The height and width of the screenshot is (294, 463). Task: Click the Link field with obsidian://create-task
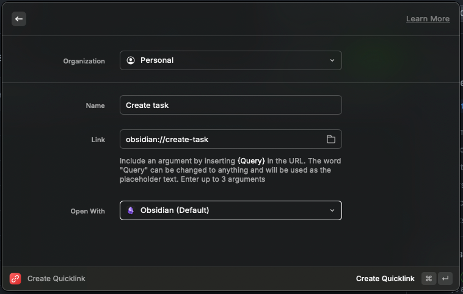(x=231, y=139)
